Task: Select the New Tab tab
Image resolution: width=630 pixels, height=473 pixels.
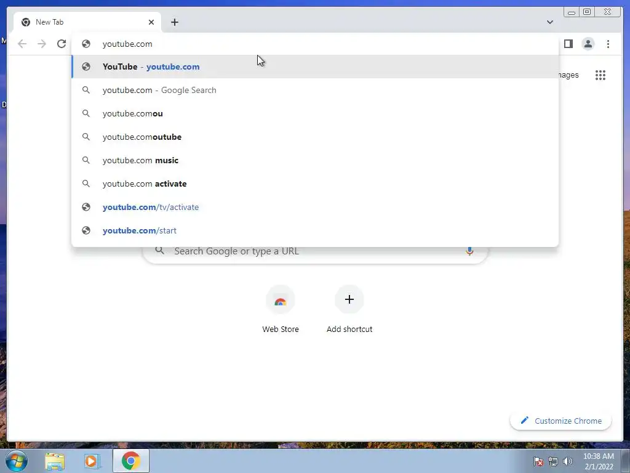Action: pyautogui.click(x=87, y=22)
